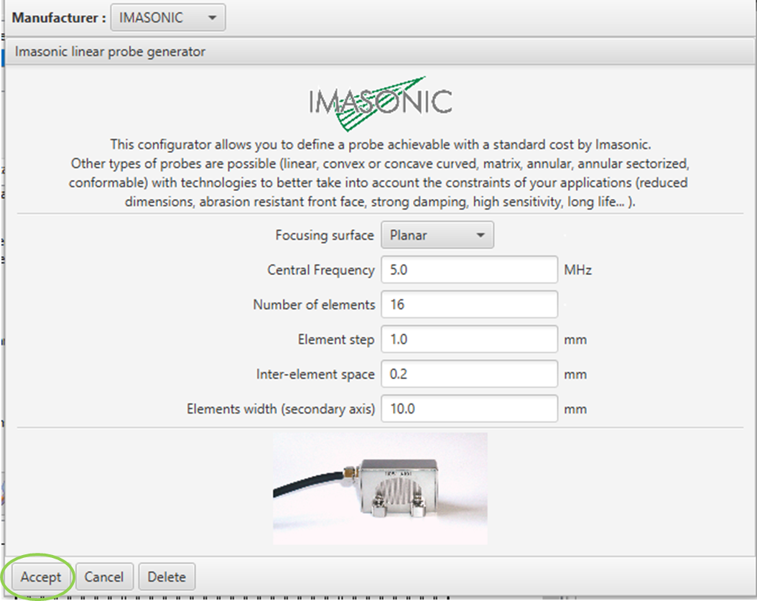Click the Number of elements label
Screen dimensions: 757x601
314,304
